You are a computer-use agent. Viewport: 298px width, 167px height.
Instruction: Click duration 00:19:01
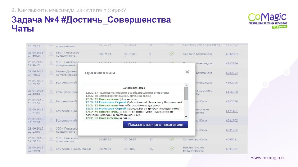105,54
